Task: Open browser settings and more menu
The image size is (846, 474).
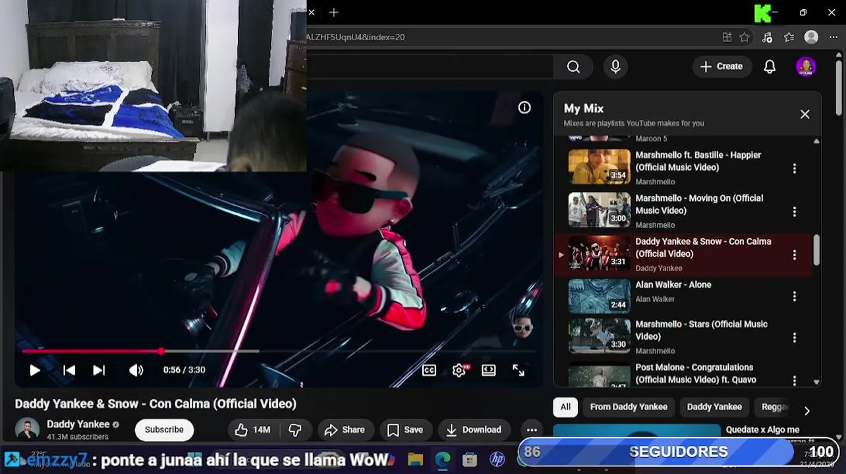Action: (x=833, y=37)
